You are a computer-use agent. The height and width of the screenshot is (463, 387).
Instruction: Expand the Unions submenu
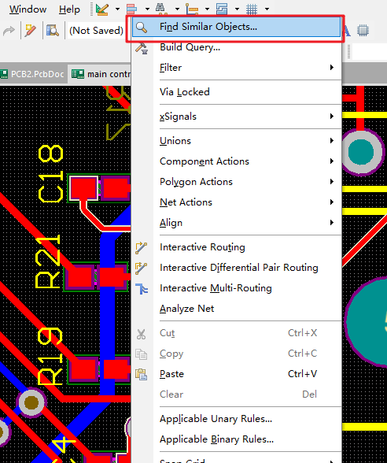(x=236, y=141)
